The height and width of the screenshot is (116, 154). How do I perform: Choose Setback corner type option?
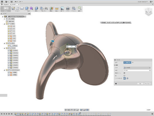click(127, 78)
